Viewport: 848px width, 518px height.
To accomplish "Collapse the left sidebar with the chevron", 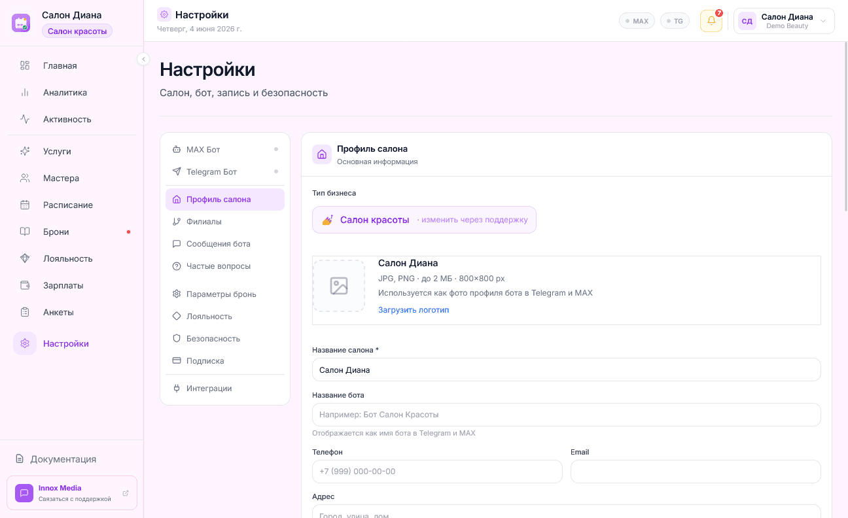I will coord(143,59).
